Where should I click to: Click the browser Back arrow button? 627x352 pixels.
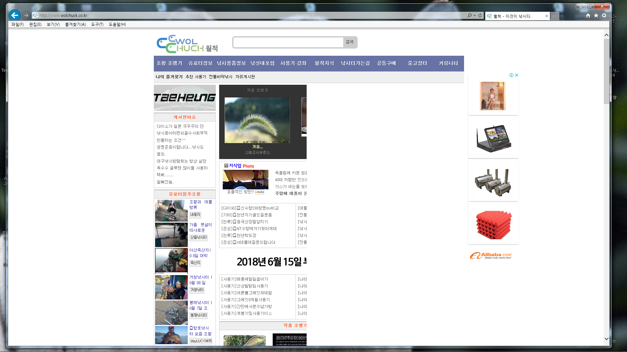coord(15,15)
